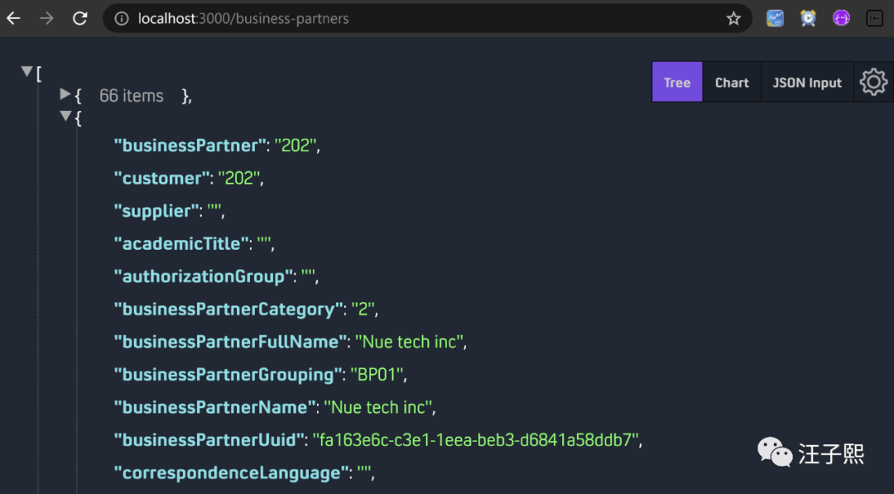This screenshot has height=494, width=894.
Task: Select the Tree view tab
Action: (677, 83)
